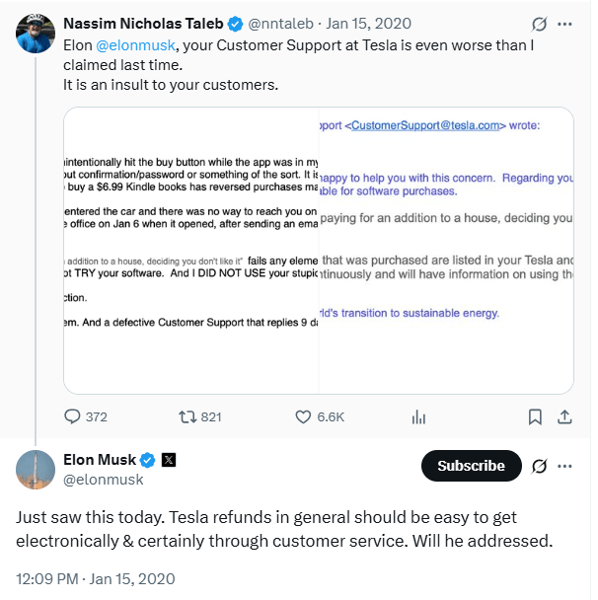
Task: Share Taleb's tweet via share icon
Action: click(565, 416)
